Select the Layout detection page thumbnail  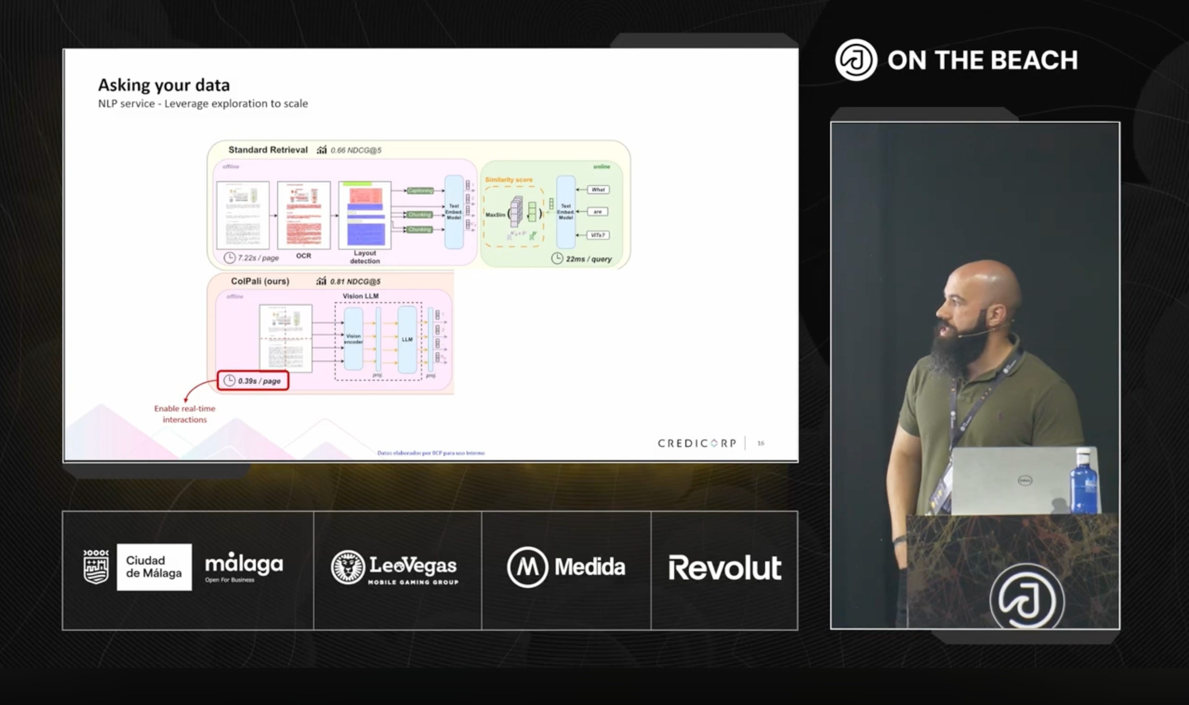coord(365,215)
